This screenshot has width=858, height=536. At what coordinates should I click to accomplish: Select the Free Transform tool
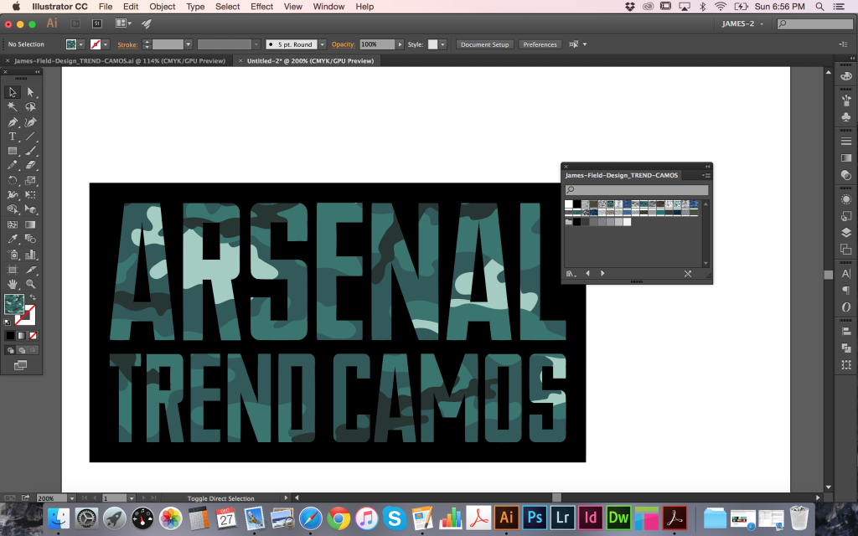[x=31, y=194]
